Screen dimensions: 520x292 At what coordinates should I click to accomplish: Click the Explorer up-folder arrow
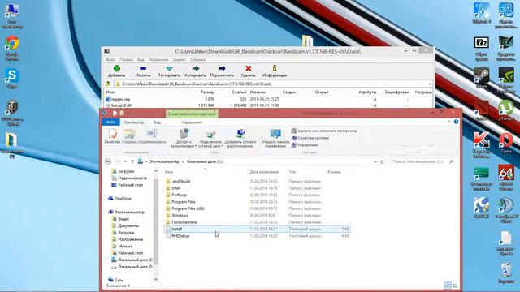tap(132, 161)
